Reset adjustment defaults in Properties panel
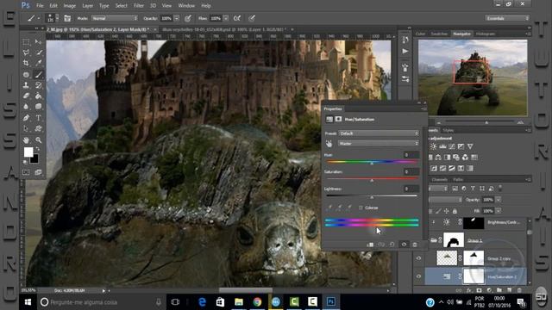552x310 pixels. [392, 245]
